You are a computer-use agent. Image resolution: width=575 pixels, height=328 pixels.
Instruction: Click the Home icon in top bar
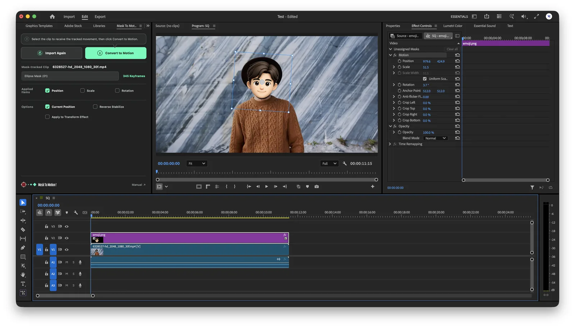[52, 17]
